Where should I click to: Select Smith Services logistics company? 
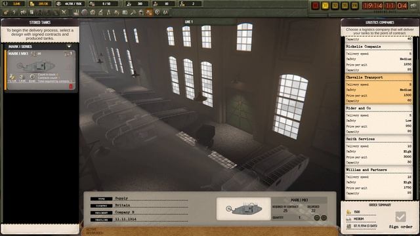[379, 150]
